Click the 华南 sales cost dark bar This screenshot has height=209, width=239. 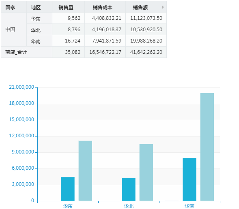189,179
